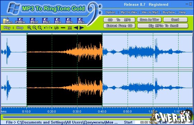This screenshot has height=125, width=194.
Task: Apply fade-in waveform effect icon
Action: 76,28
